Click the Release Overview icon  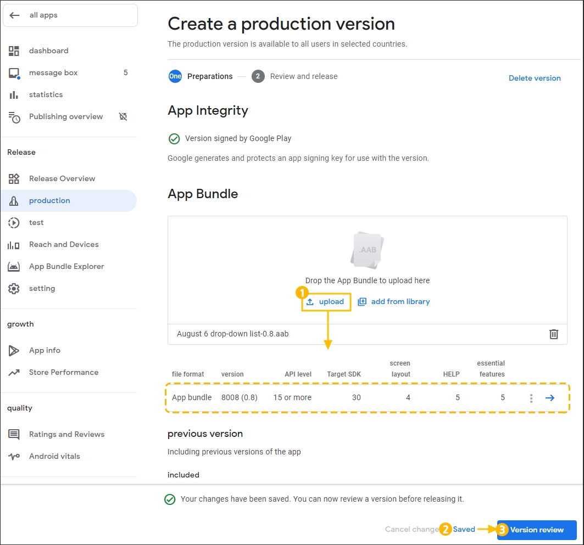point(14,178)
